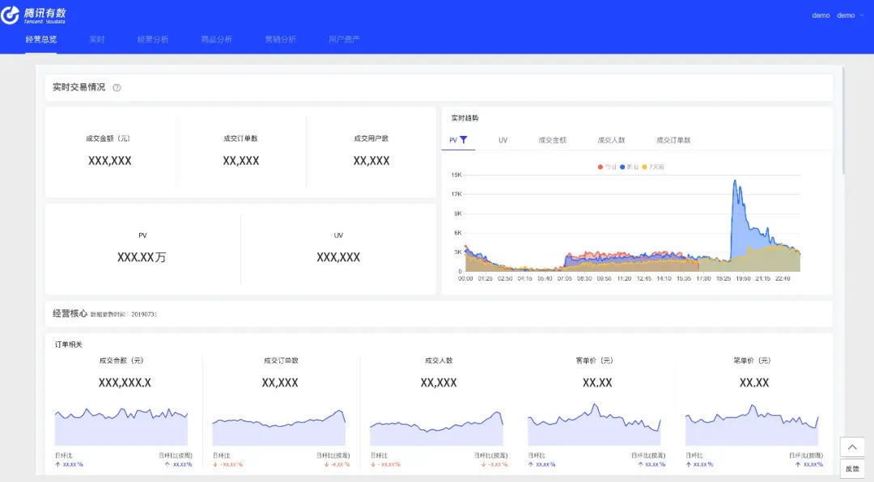Select the 用户资产 navigation tab
The image size is (874, 482).
344,40
